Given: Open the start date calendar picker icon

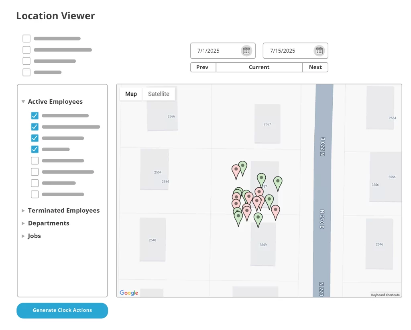Looking at the screenshot, I should click(246, 51).
